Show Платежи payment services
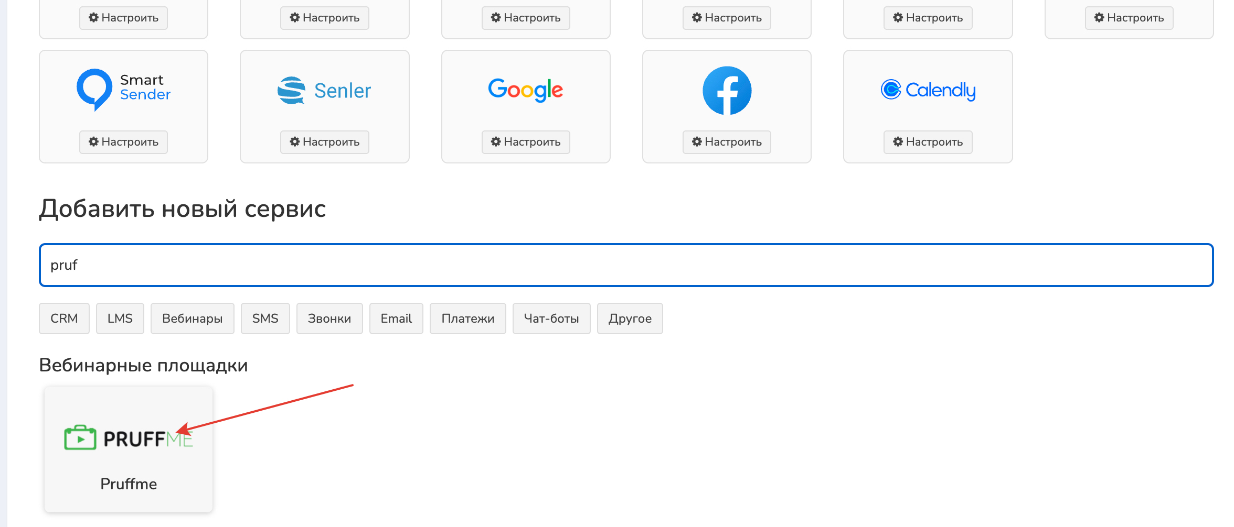1234x527 pixels. coord(467,319)
